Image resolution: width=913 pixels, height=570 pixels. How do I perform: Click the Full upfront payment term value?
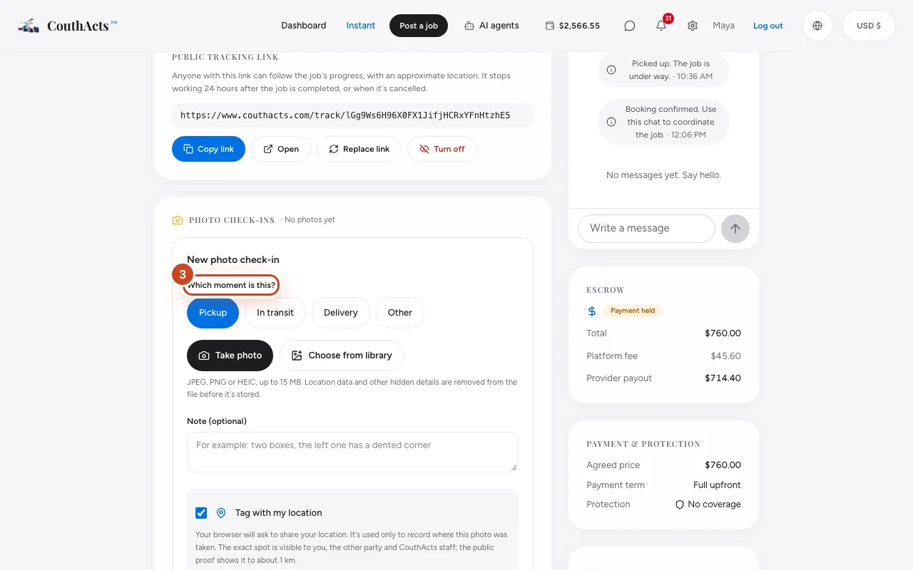(717, 485)
